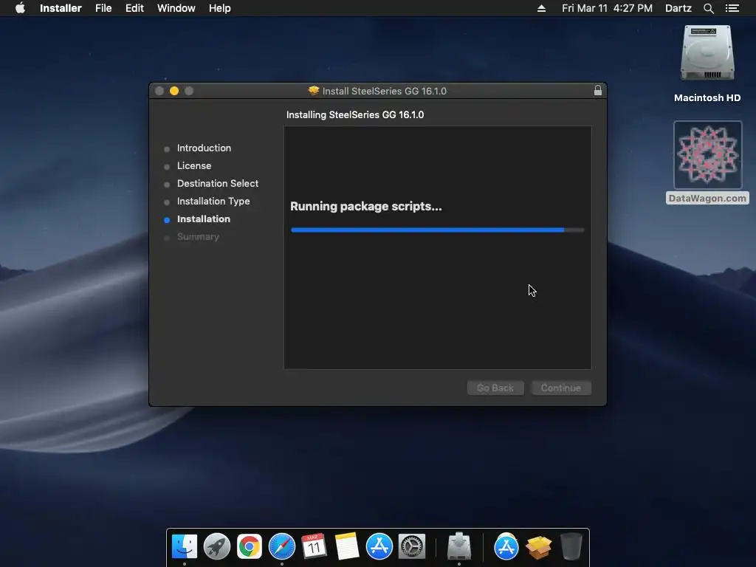
Task: Open Notes from the dock
Action: tap(347, 547)
